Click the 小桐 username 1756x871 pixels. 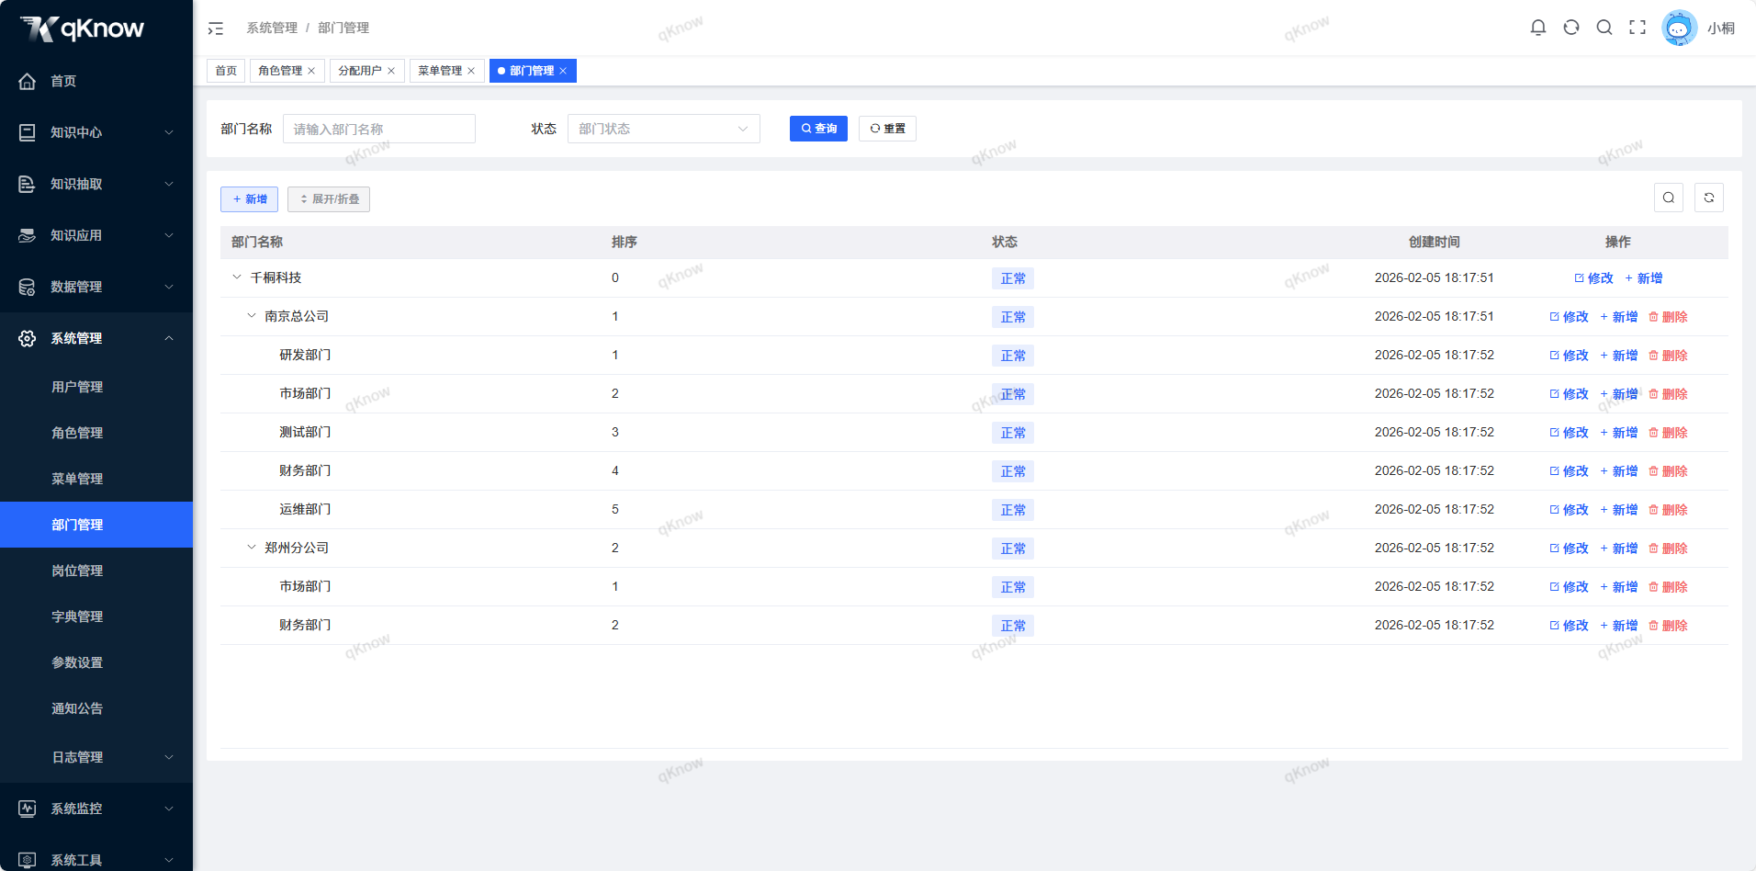click(1721, 28)
